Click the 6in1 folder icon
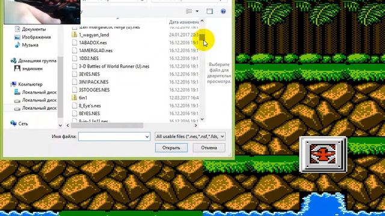This screenshot has height=216, width=385. click(75, 97)
